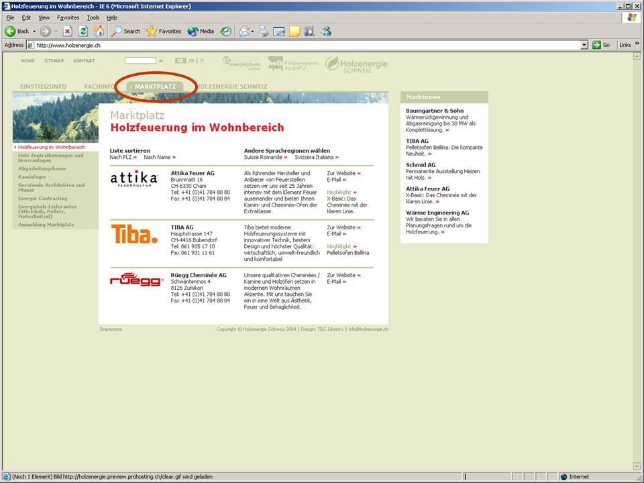
Task: Expand the Links toolbar chevron
Action: pos(637,44)
